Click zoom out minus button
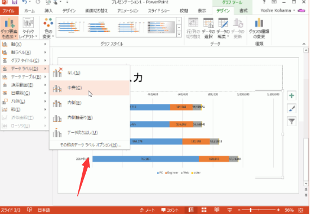This screenshot has height=214, width=311. [x=239, y=210]
